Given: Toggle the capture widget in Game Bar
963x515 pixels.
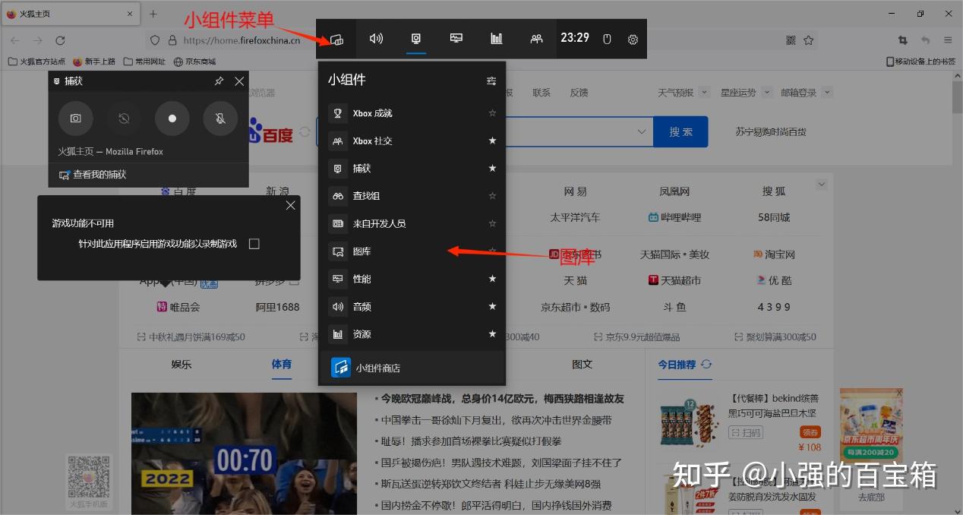Looking at the screenshot, I should click(416, 38).
